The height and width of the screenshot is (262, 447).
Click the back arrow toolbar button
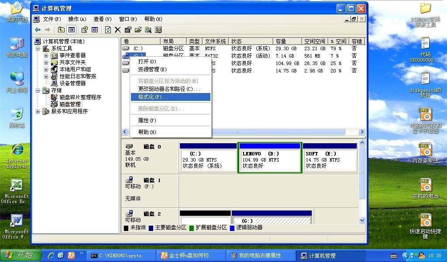pyautogui.click(x=38, y=30)
